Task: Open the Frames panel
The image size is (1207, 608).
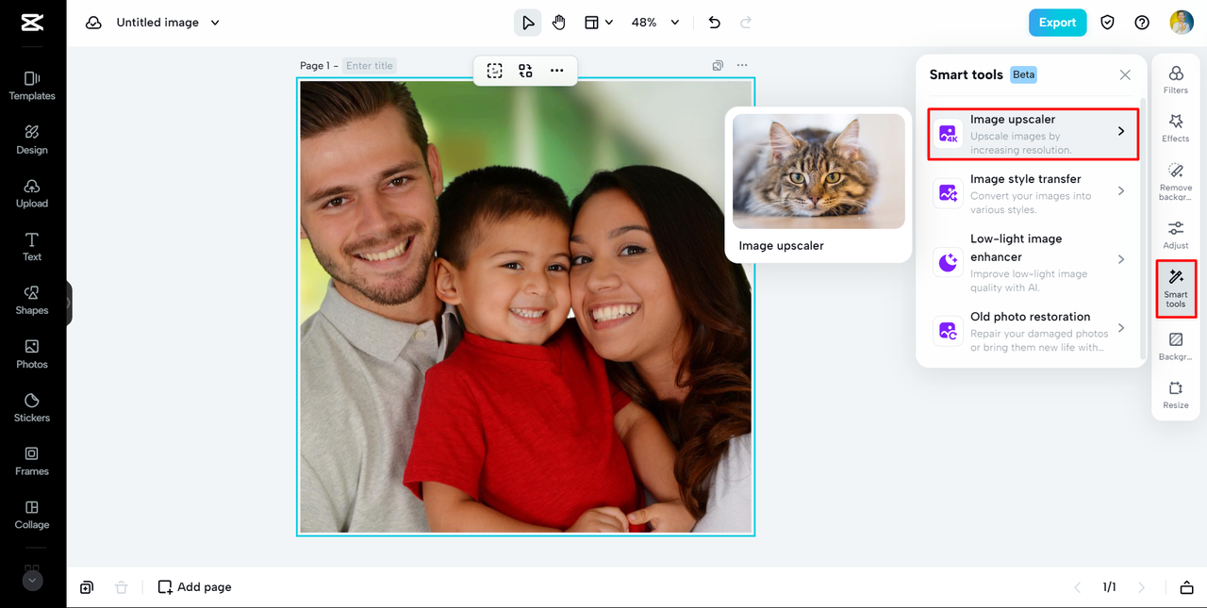Action: pyautogui.click(x=32, y=461)
